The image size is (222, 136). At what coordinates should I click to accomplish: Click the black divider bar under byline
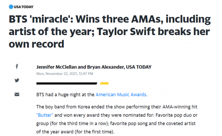click(x=67, y=84)
